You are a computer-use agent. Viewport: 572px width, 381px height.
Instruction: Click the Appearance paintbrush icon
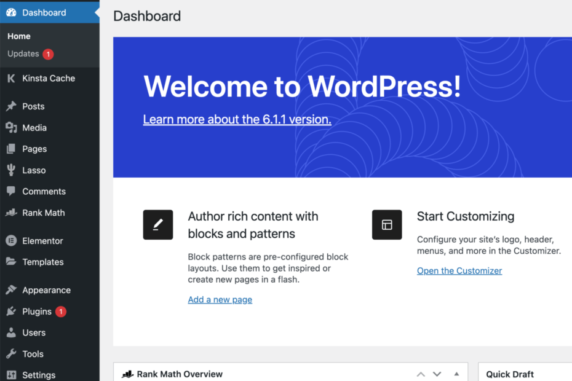pos(11,290)
